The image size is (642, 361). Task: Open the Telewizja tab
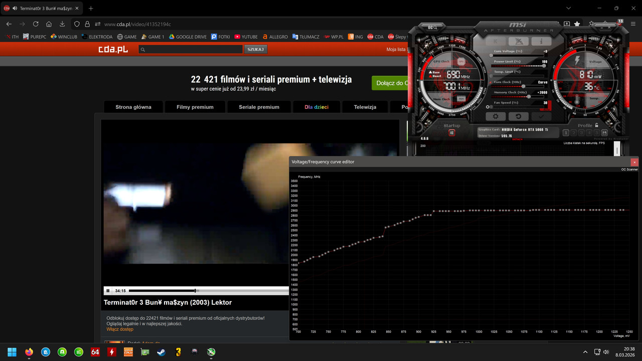[x=365, y=107]
